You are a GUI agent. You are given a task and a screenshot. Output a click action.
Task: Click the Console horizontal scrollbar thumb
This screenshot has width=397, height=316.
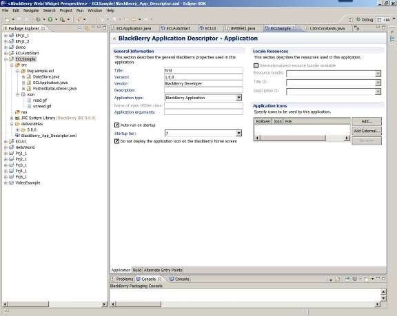click(139, 304)
